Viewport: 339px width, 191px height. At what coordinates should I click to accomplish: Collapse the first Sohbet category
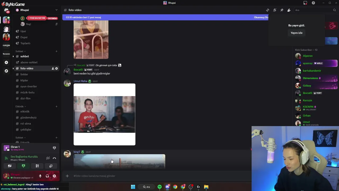tap(20, 51)
